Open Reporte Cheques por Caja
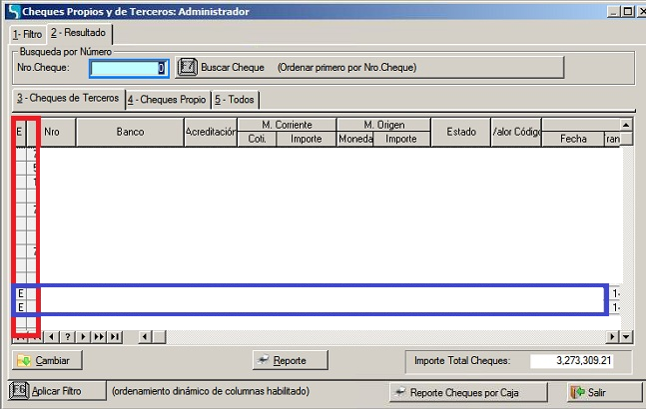This screenshot has height=409, width=646. click(468, 391)
